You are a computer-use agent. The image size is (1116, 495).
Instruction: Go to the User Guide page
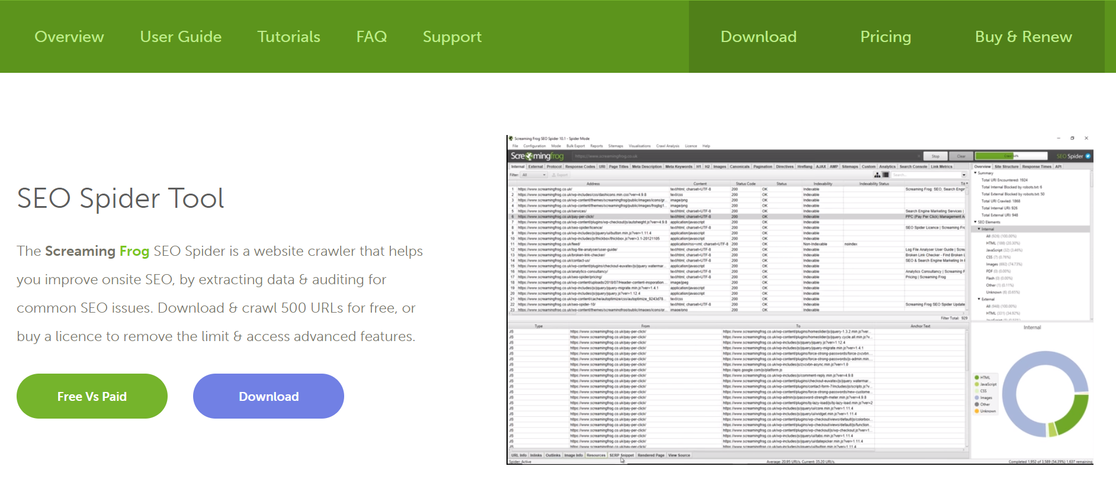point(181,37)
